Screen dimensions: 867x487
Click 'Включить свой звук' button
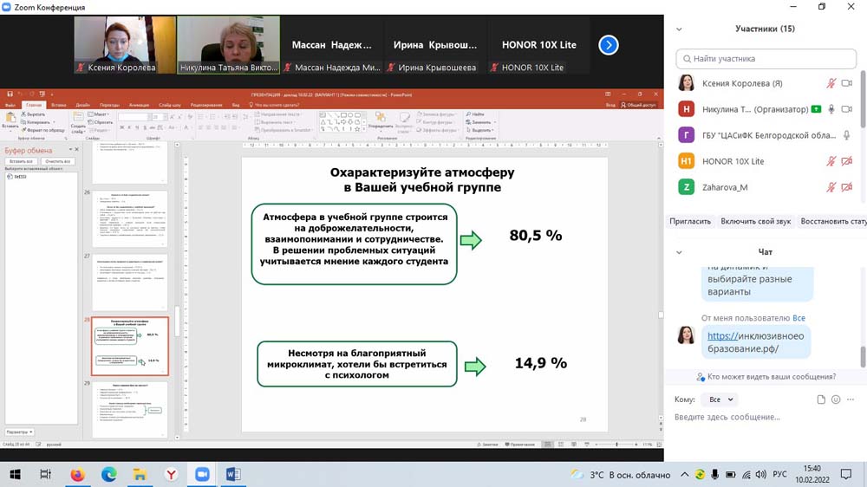tap(755, 221)
